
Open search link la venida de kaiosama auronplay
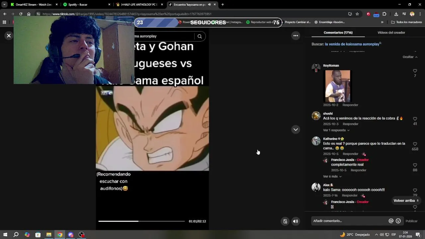coord(353,44)
